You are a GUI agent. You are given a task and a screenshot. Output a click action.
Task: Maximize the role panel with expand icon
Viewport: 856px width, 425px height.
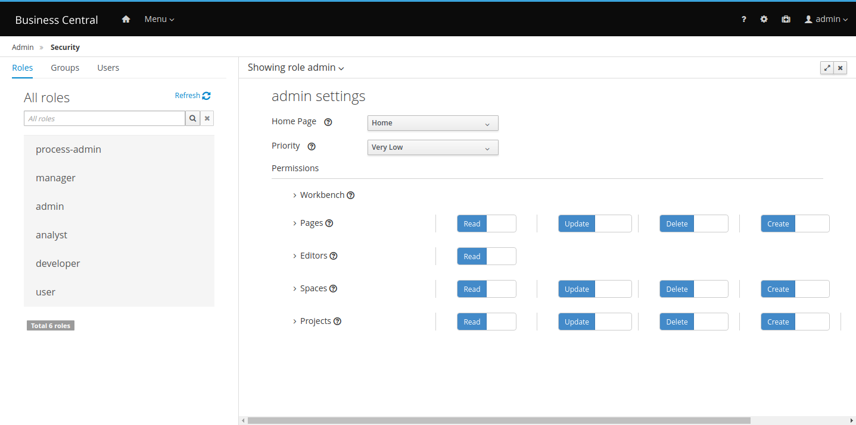(827, 68)
